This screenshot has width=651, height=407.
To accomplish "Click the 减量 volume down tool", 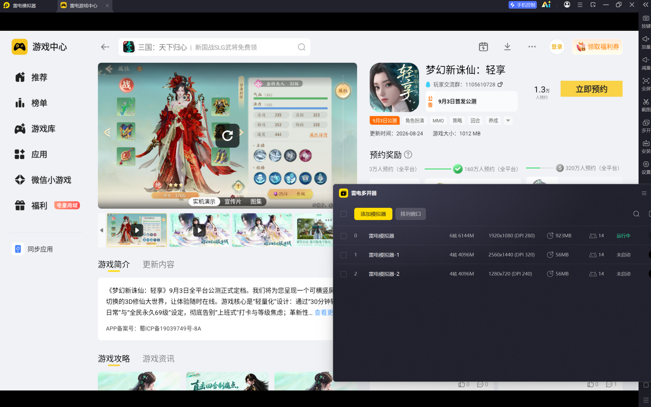I will click(646, 64).
